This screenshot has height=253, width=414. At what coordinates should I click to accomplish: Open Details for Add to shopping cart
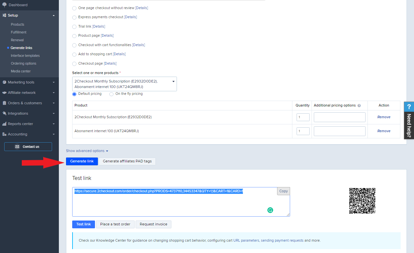[x=119, y=54]
